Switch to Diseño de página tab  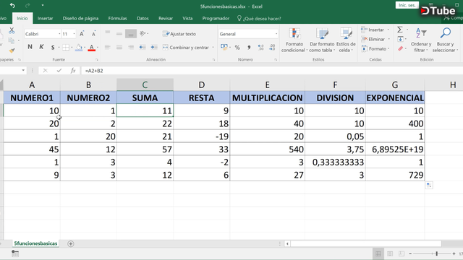click(x=80, y=18)
